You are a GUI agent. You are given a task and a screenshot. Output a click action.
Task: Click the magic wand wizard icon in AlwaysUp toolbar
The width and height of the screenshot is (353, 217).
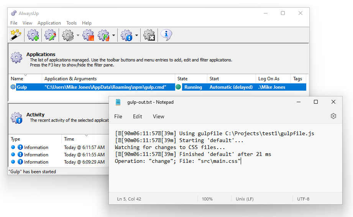pos(16,35)
